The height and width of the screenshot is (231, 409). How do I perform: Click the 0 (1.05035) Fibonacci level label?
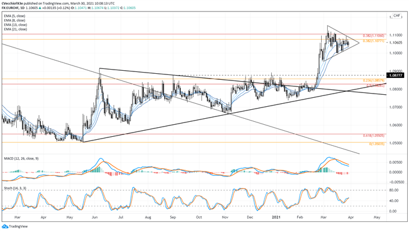tap(377, 144)
